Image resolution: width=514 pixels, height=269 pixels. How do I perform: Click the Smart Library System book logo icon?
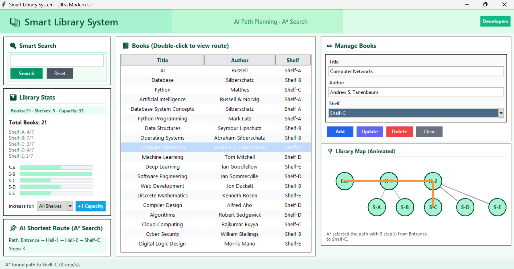15,22
